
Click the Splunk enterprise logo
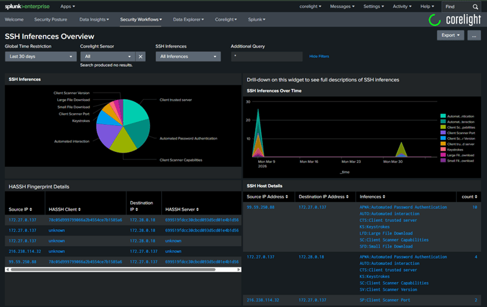26,6
